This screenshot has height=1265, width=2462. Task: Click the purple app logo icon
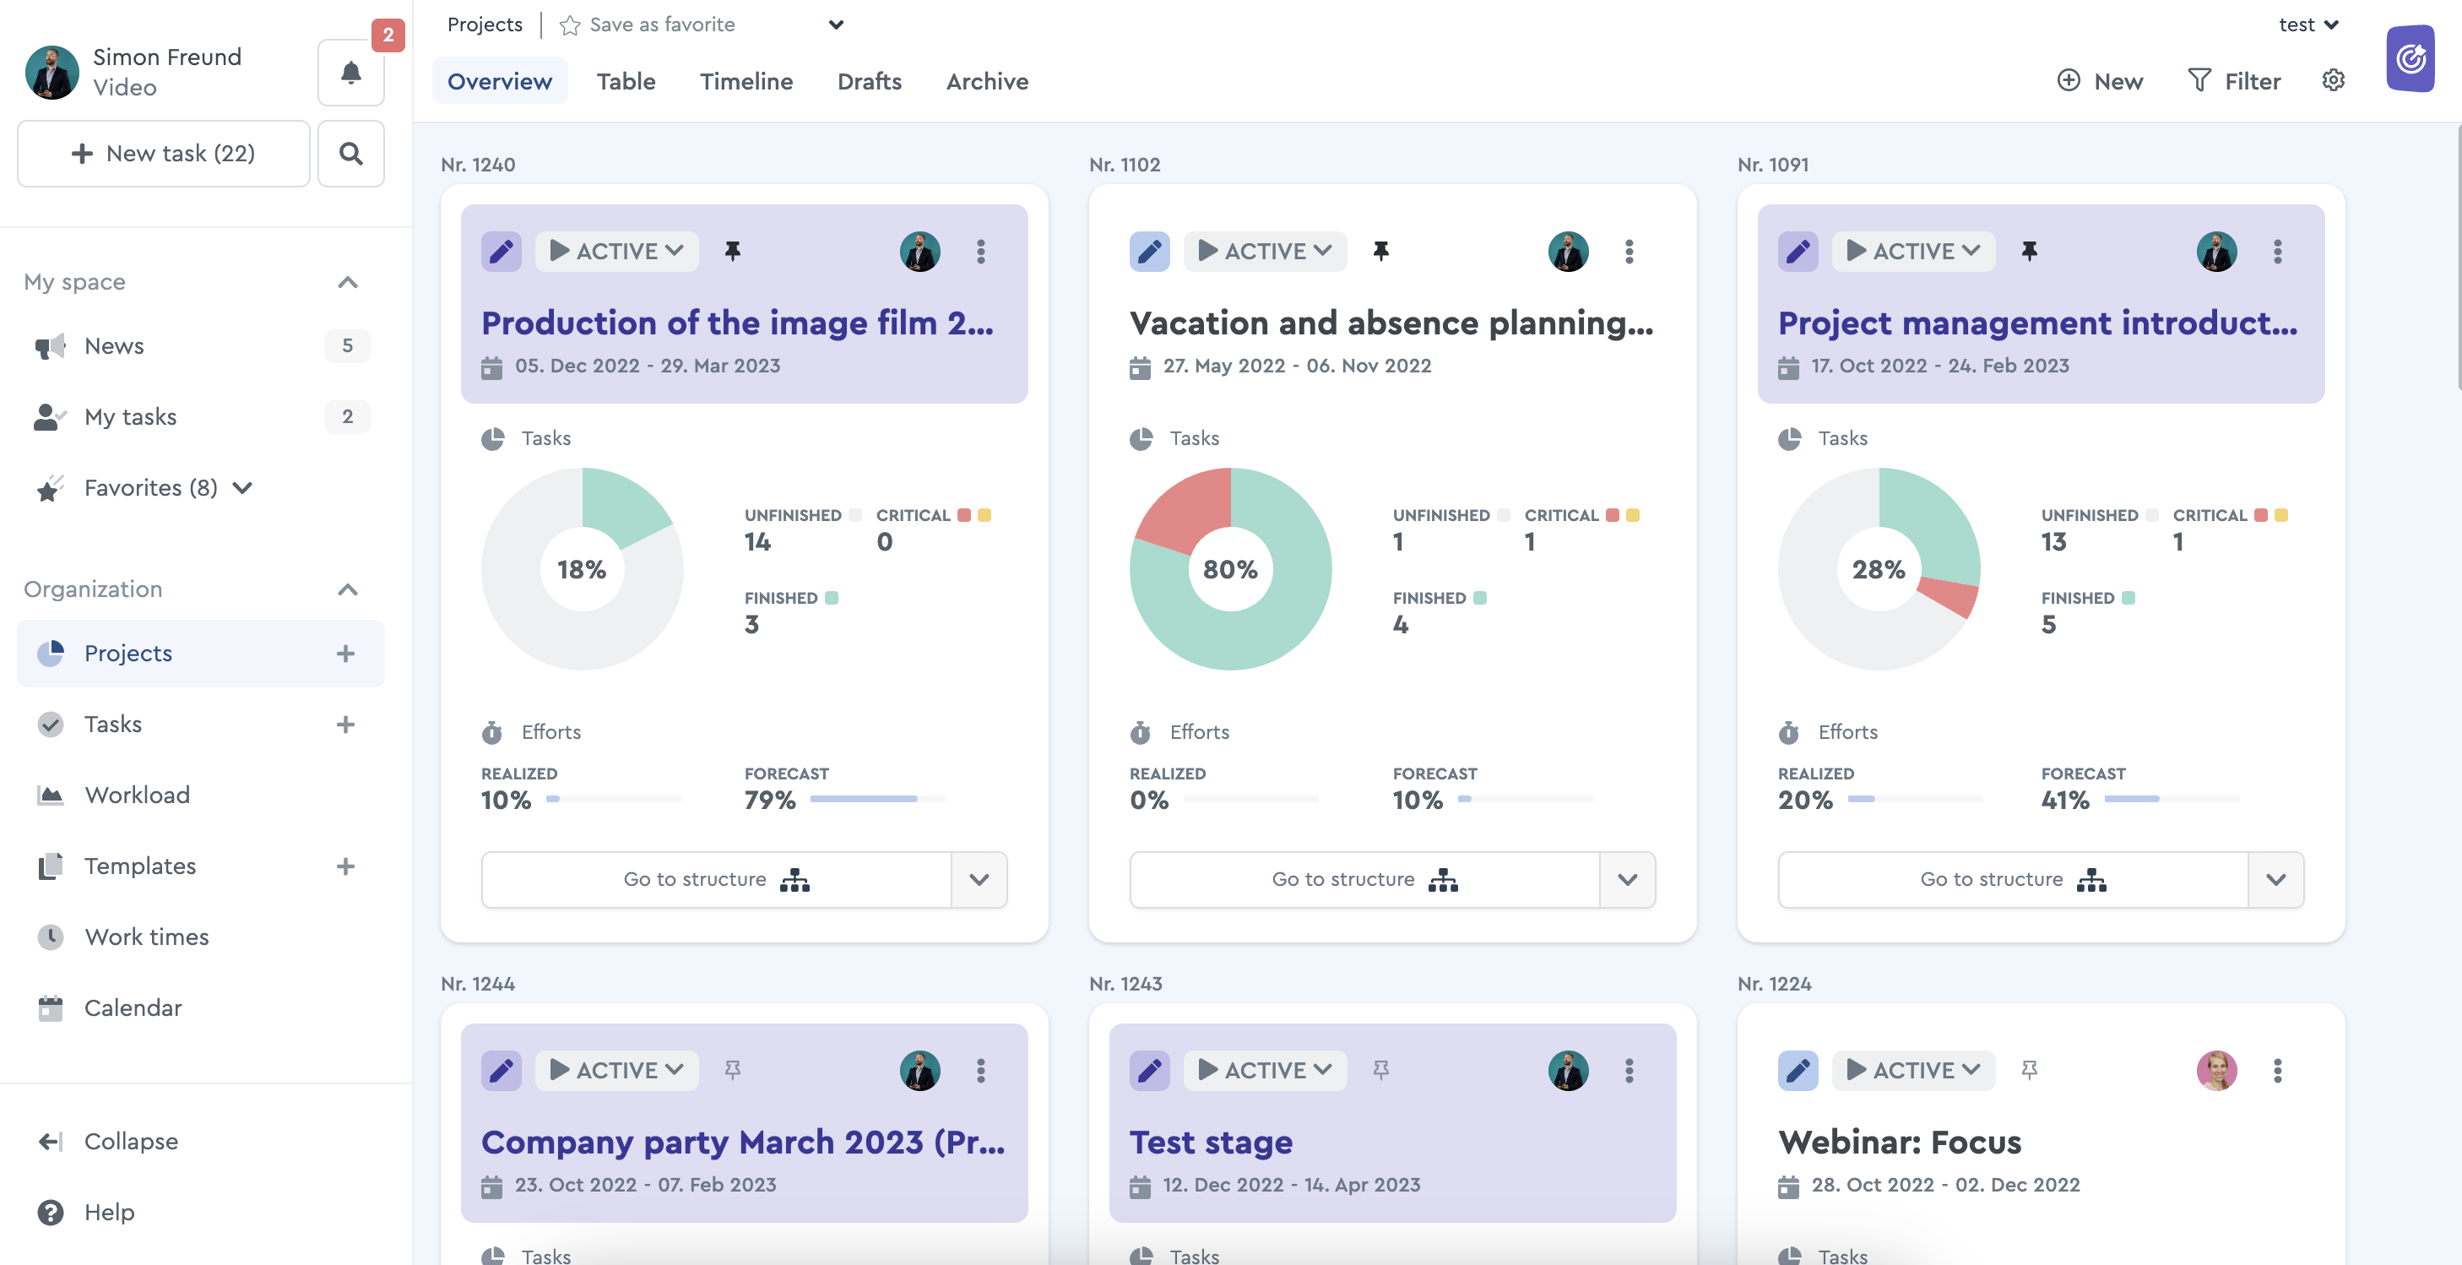pos(2410,58)
